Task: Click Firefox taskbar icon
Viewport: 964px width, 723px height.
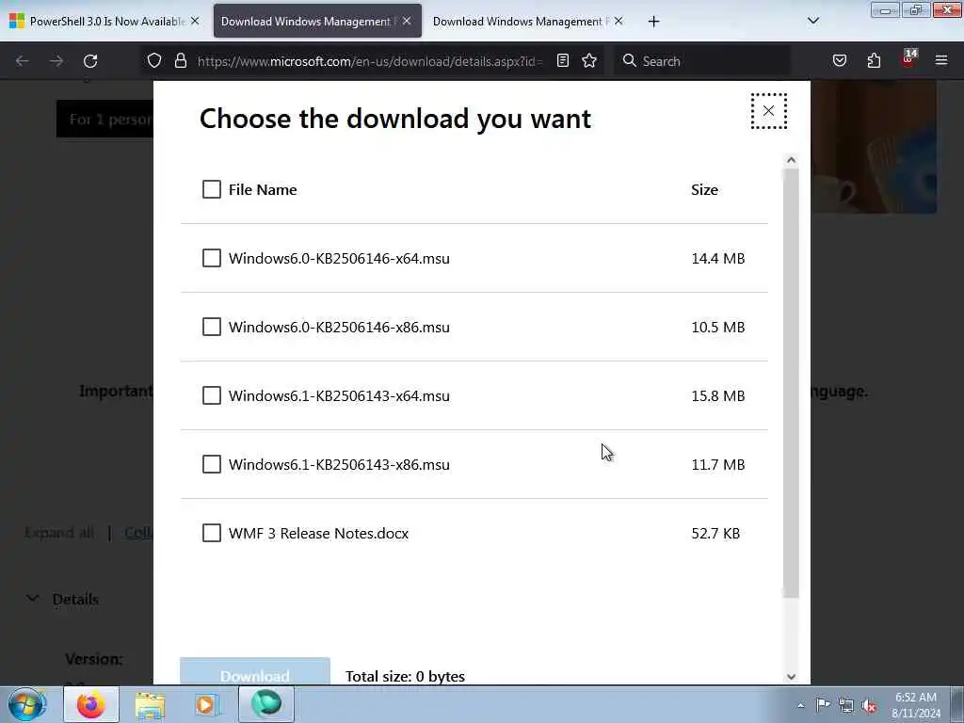Action: 91,704
